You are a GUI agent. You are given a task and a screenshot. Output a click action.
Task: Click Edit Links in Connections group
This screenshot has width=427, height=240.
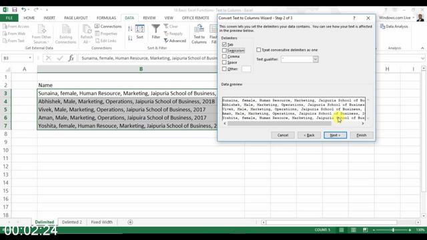(105, 41)
